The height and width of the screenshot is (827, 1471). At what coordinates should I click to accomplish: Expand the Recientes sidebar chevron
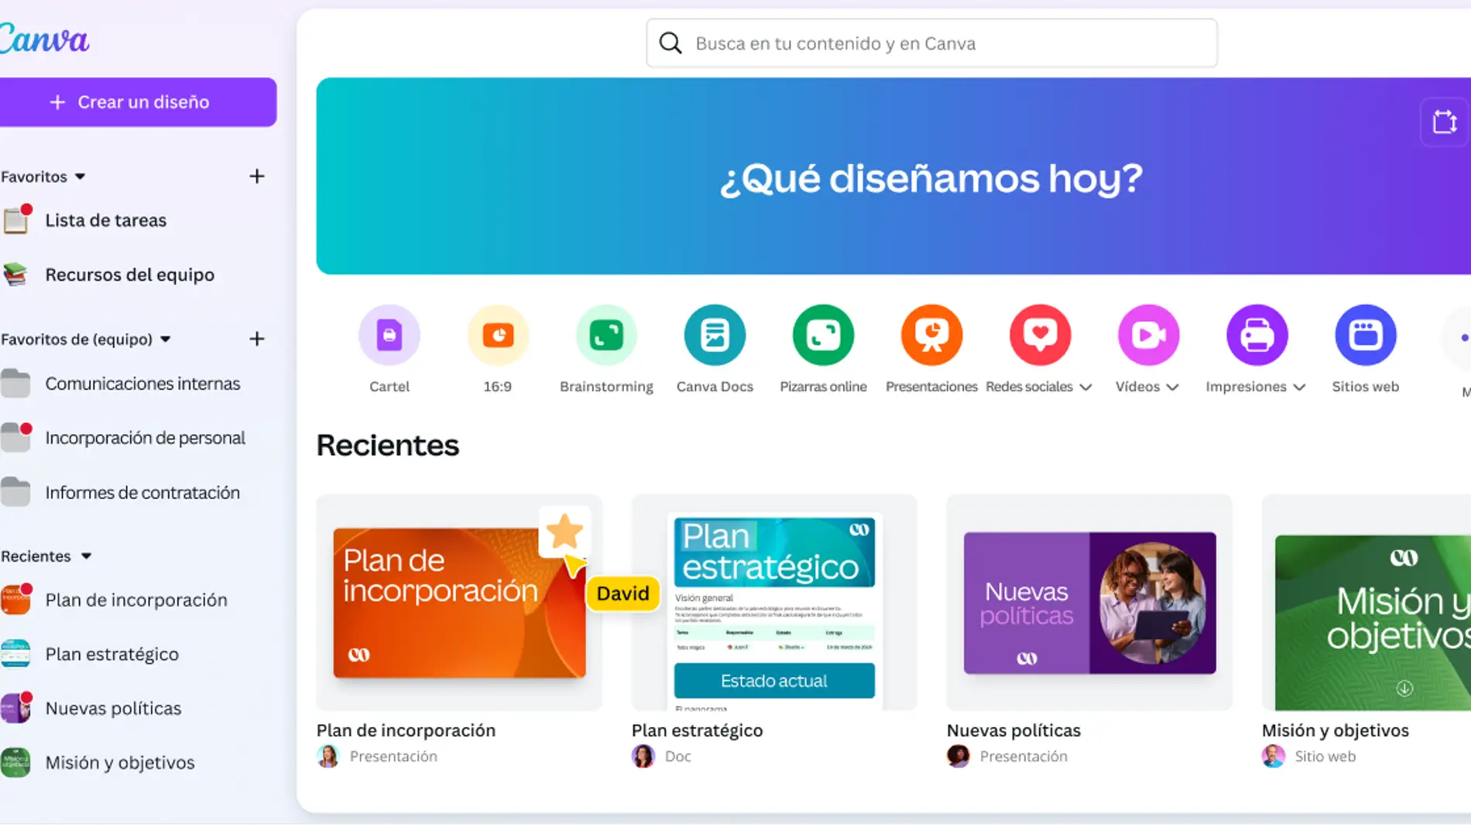point(85,555)
